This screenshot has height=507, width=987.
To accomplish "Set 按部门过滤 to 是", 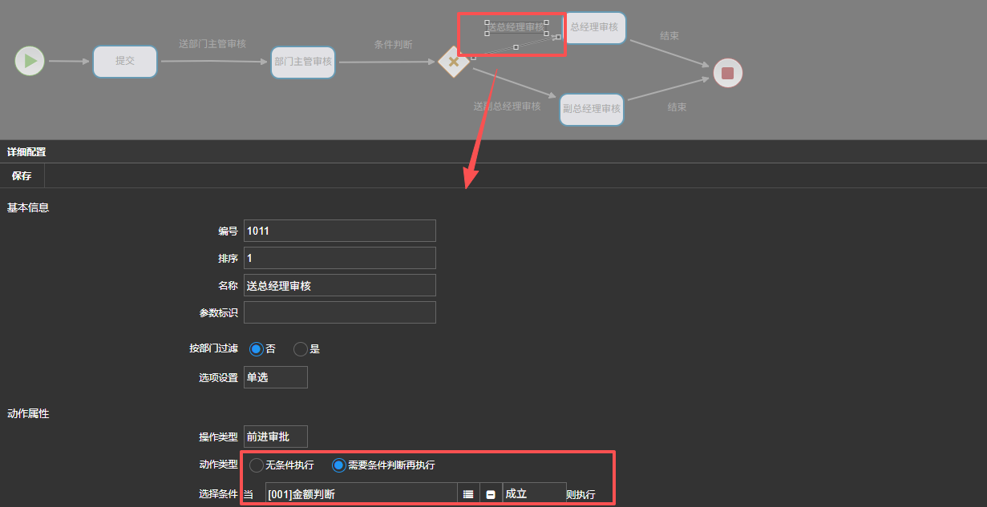I will pos(301,349).
